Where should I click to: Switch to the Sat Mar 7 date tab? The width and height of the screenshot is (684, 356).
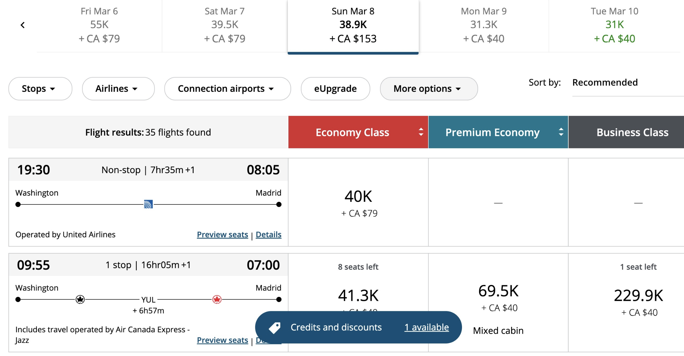pyautogui.click(x=224, y=25)
